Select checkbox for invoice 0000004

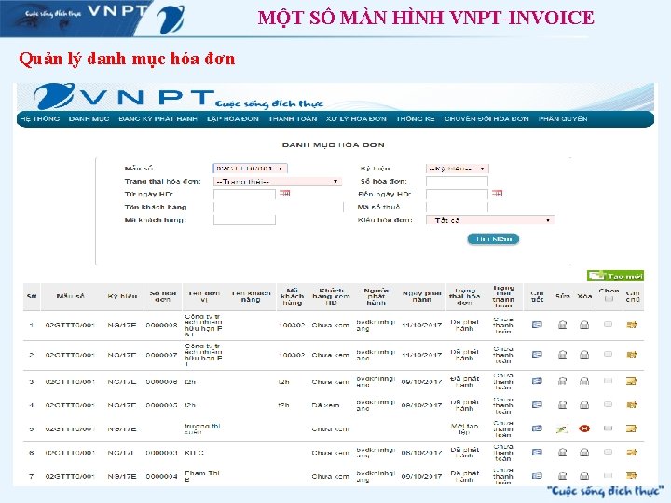coord(608,475)
